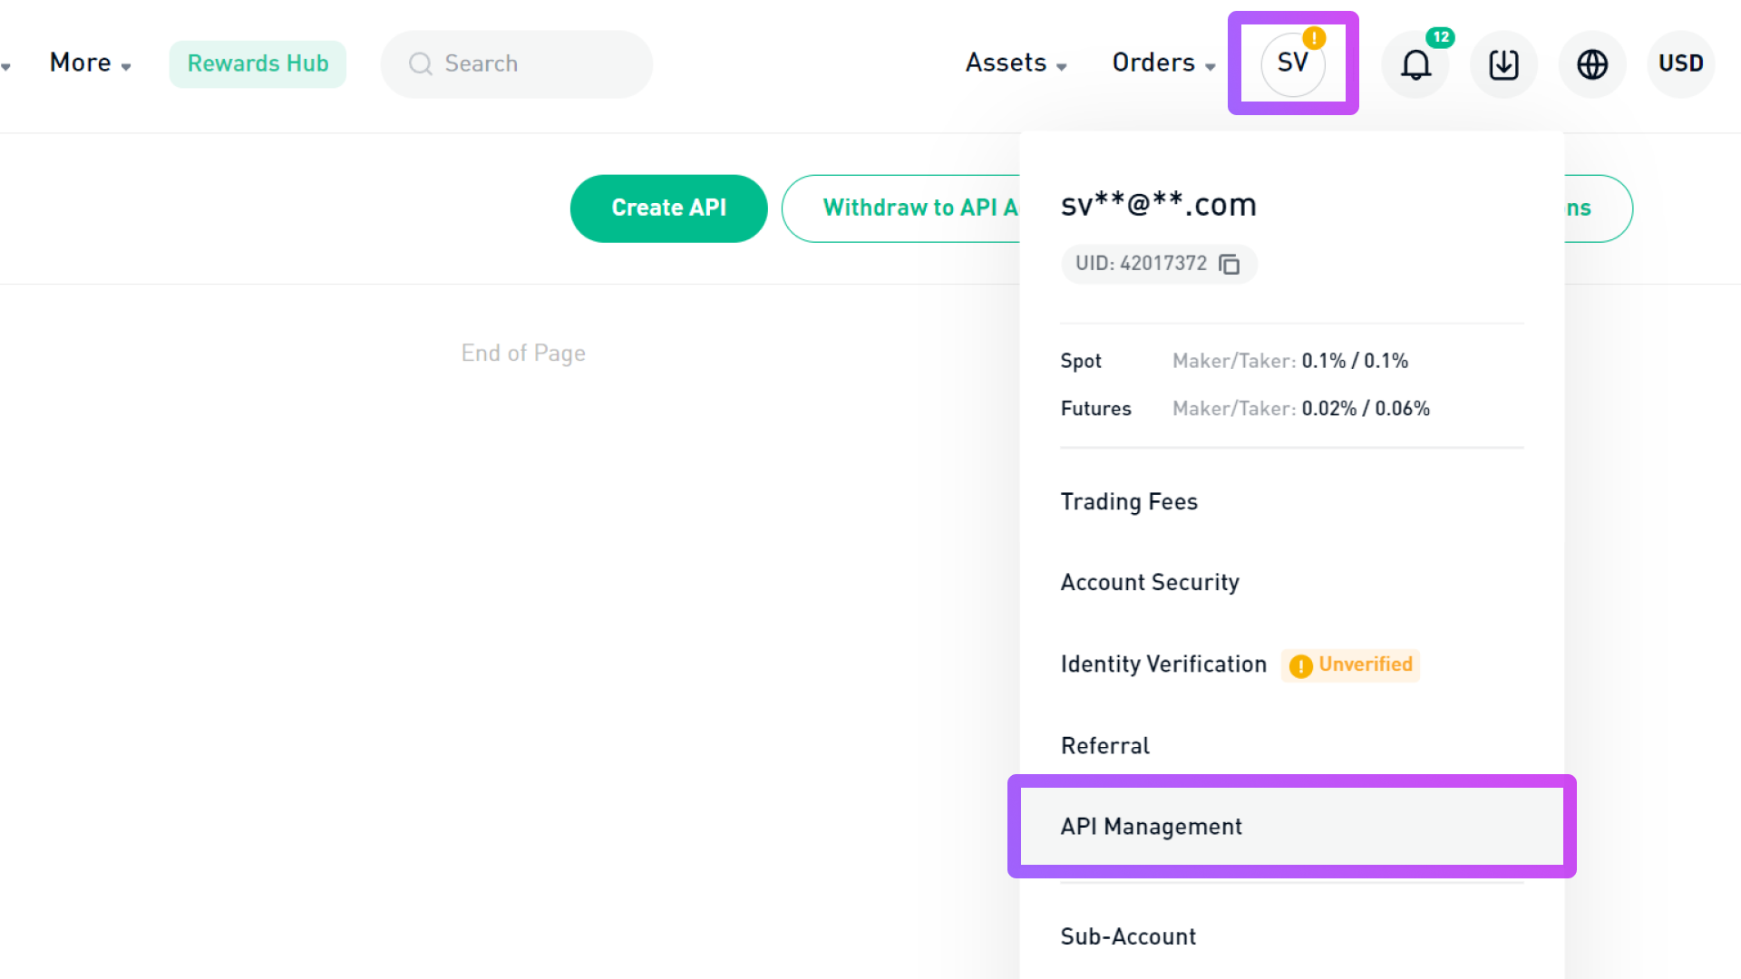Open the notifications bell icon
1741x979 pixels.
tap(1415, 64)
